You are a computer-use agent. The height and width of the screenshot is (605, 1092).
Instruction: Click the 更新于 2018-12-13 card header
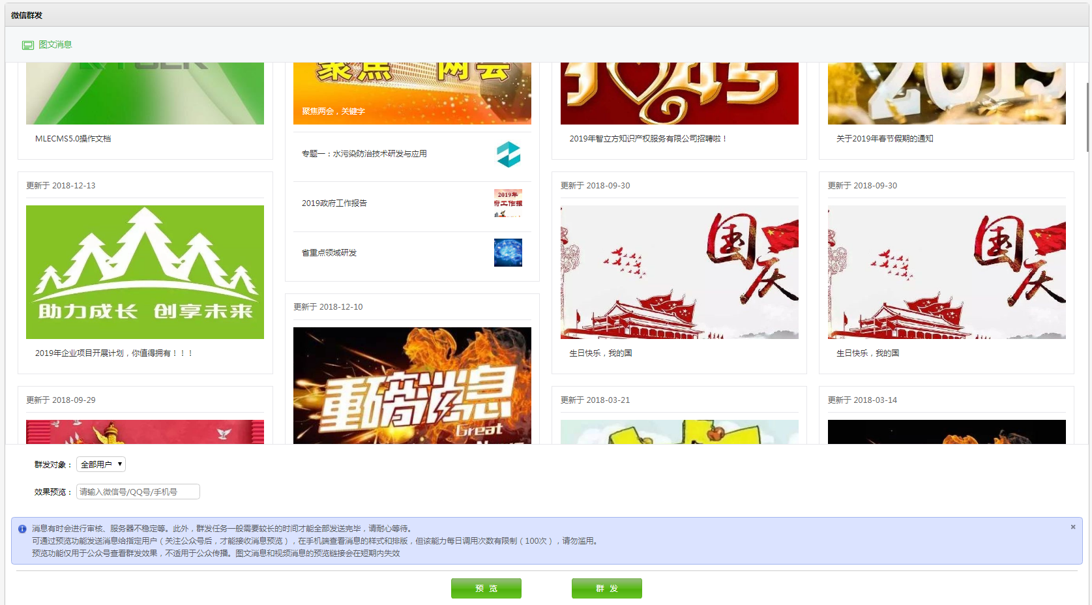[x=61, y=186]
